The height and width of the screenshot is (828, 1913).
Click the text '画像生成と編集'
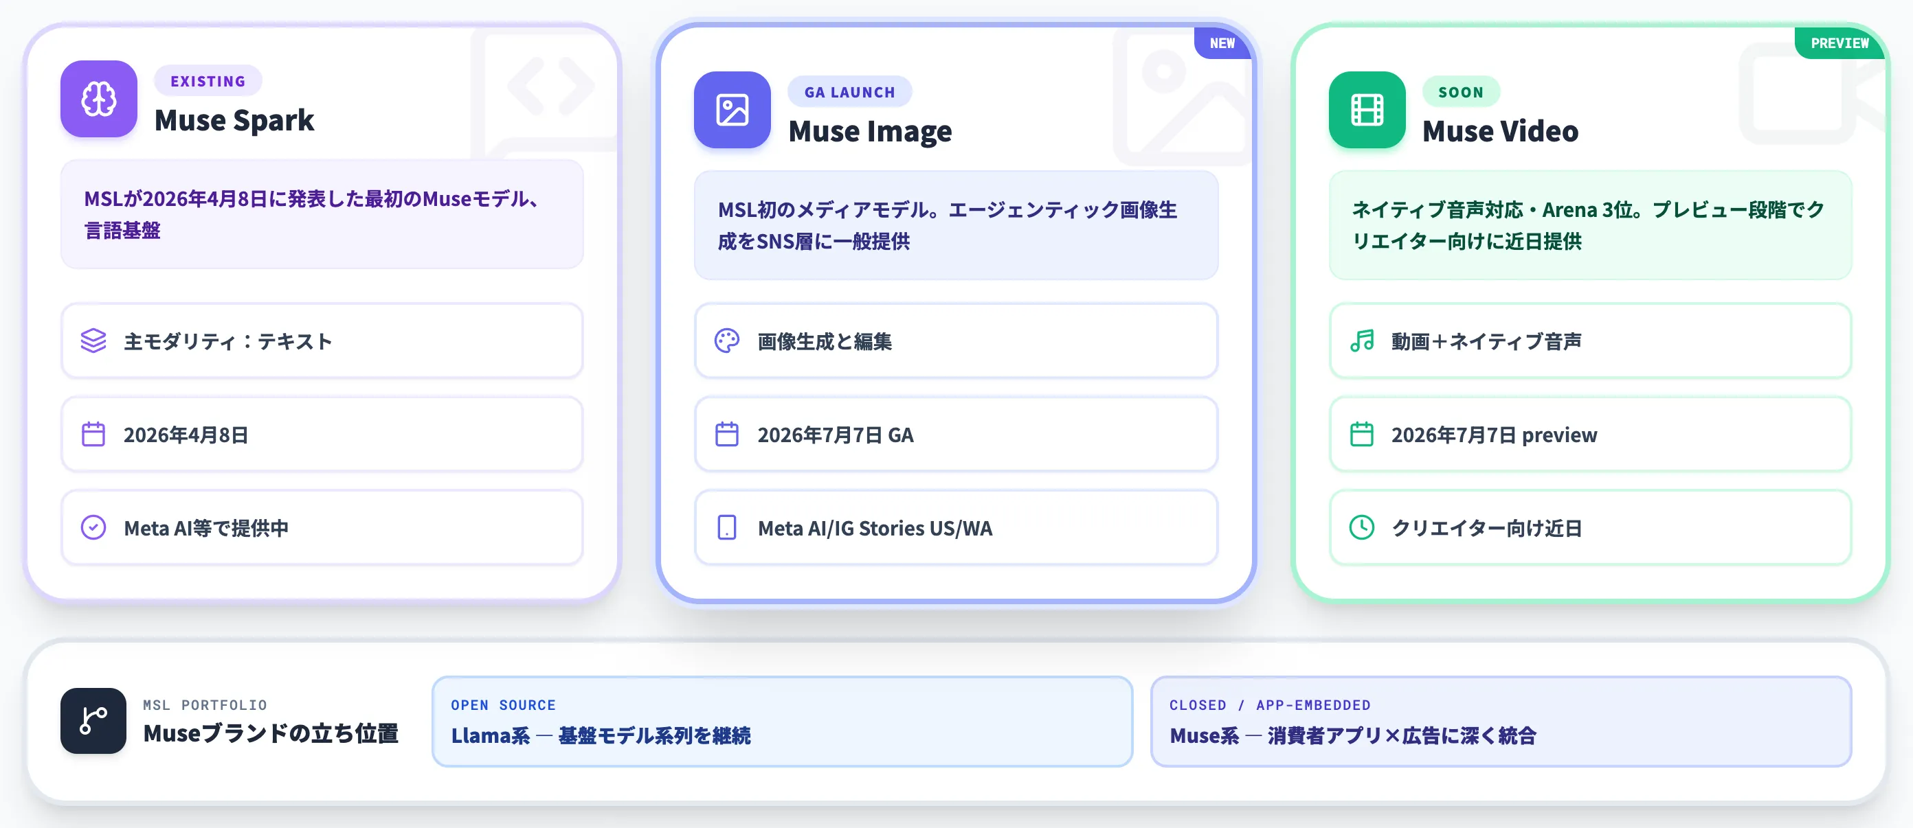point(825,341)
